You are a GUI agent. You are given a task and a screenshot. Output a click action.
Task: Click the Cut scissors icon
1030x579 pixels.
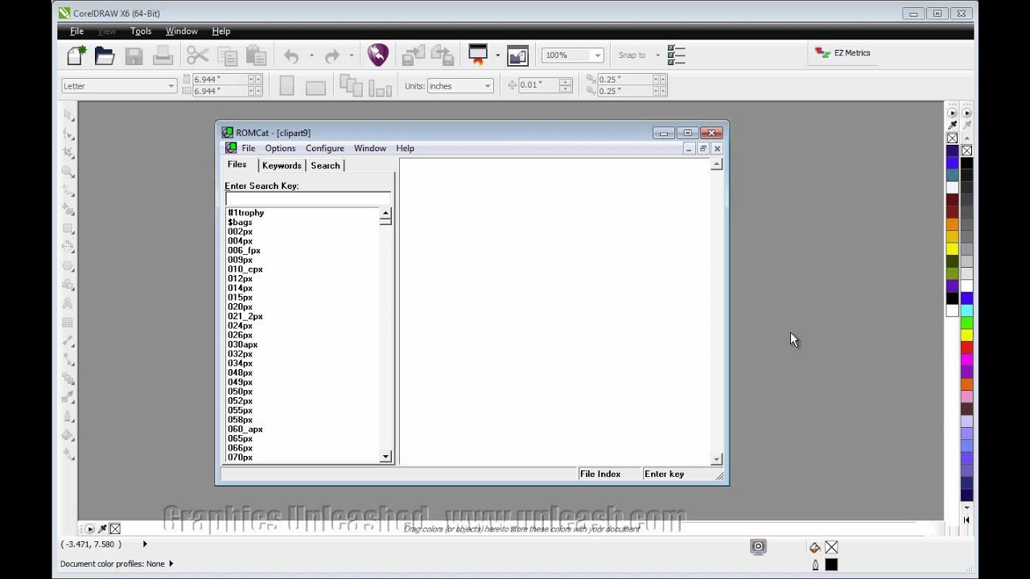pyautogui.click(x=197, y=55)
